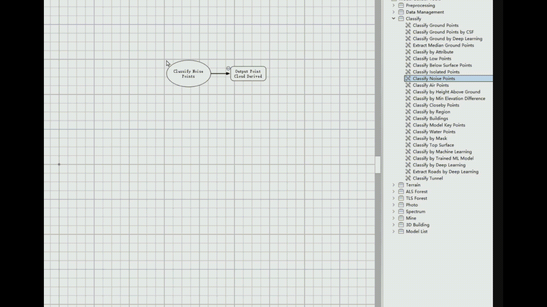Expand the Preprocessing category
This screenshot has height=307, width=547.
pos(394,5)
